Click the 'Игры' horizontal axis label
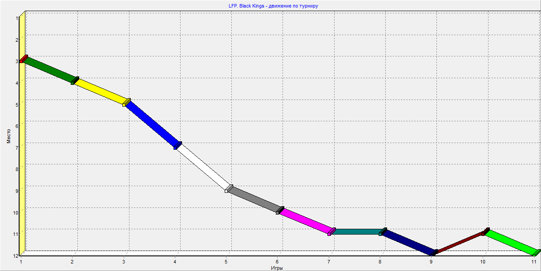Viewport: 541px width, 271px height. coord(277,268)
